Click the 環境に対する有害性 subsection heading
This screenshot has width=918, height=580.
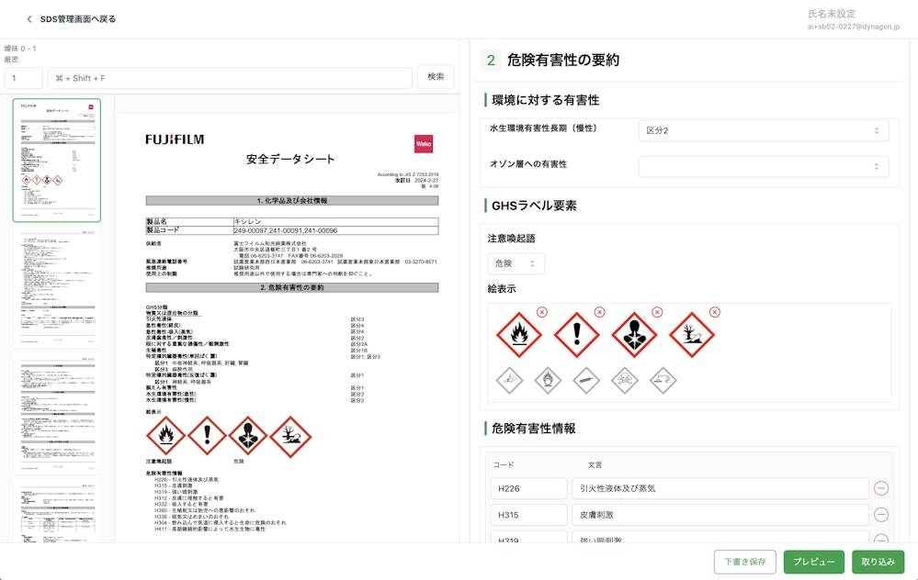(545, 100)
